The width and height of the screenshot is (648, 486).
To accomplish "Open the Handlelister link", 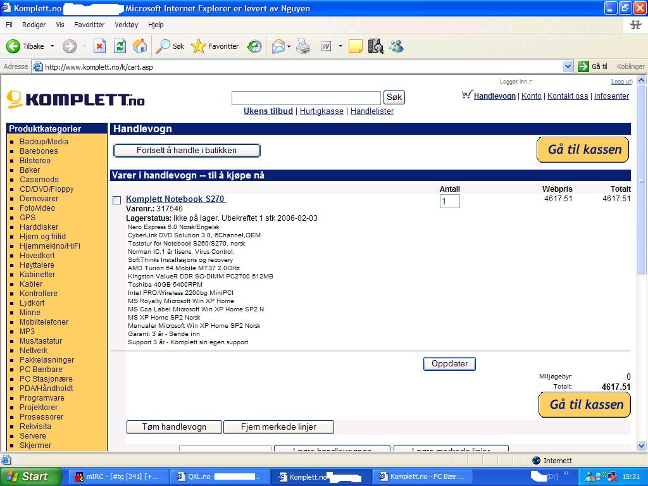I will click(372, 111).
